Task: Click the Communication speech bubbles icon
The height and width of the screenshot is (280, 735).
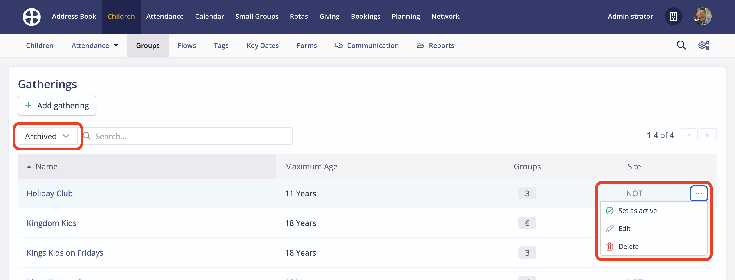Action: click(339, 46)
